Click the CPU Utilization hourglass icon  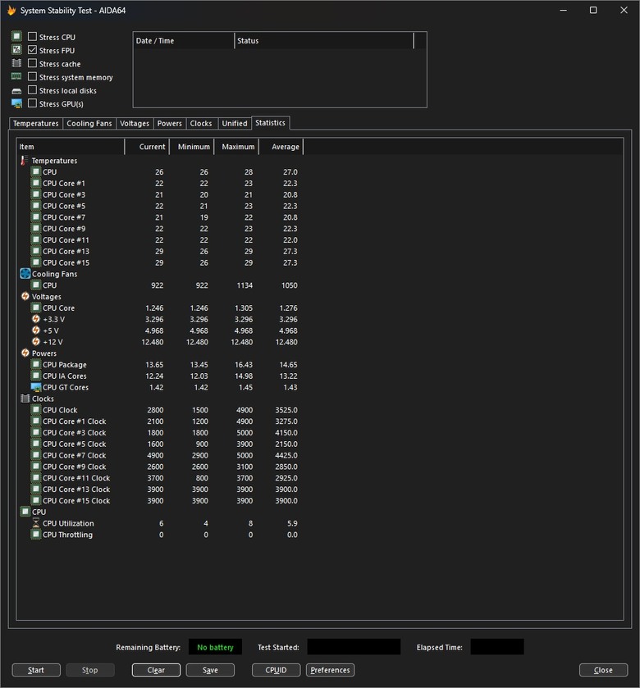point(36,523)
